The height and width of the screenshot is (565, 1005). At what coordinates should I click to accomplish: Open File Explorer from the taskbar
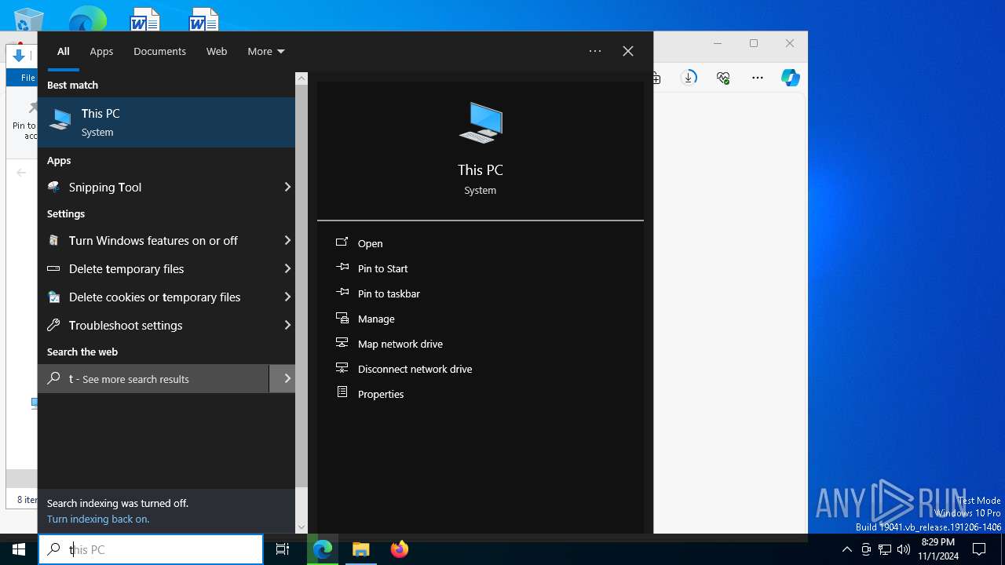pyautogui.click(x=361, y=549)
